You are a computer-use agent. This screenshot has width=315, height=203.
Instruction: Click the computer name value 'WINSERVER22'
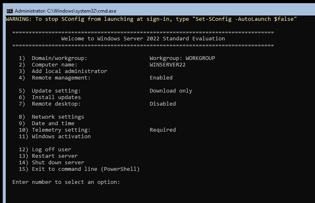pyautogui.click(x=168, y=65)
